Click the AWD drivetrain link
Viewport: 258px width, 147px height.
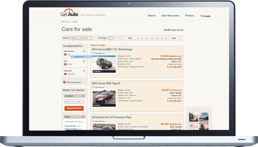(128, 64)
